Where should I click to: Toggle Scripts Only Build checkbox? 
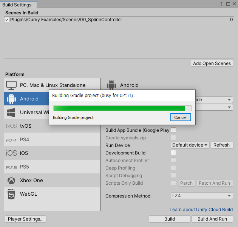[173, 183]
